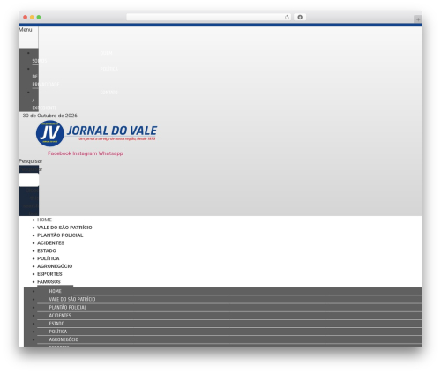Screen dimensions: 441x373
Task: Select ESTADO in the white menu list
Action: tap(47, 251)
